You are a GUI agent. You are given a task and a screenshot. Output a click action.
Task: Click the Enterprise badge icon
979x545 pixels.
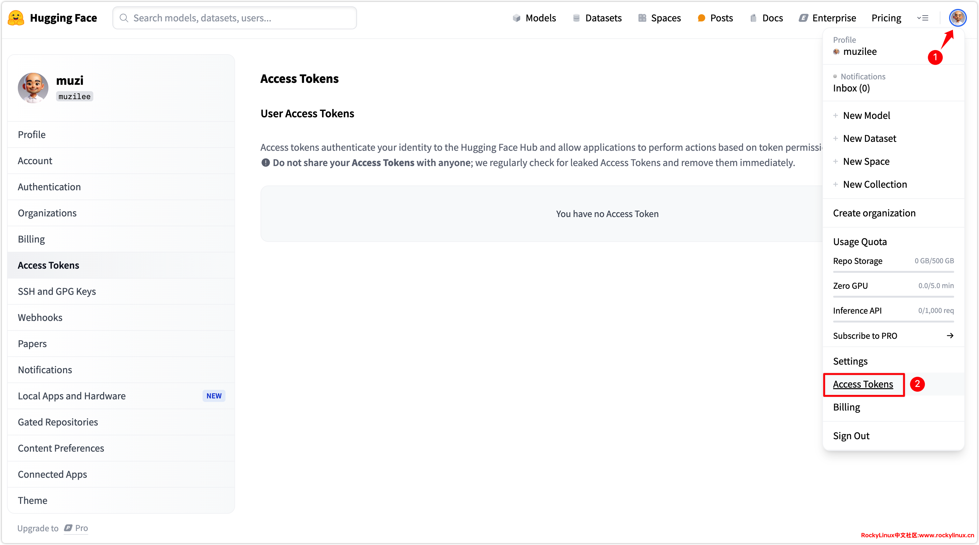[803, 18]
